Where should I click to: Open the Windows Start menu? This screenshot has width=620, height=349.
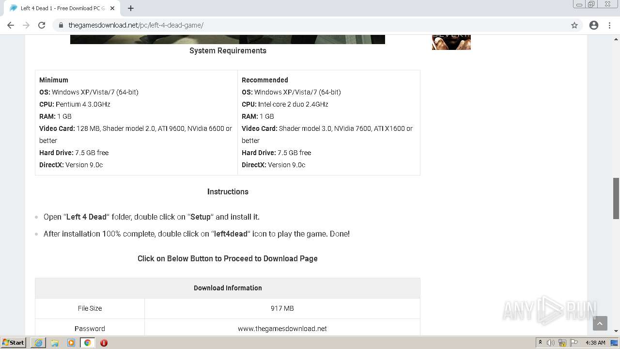14,343
